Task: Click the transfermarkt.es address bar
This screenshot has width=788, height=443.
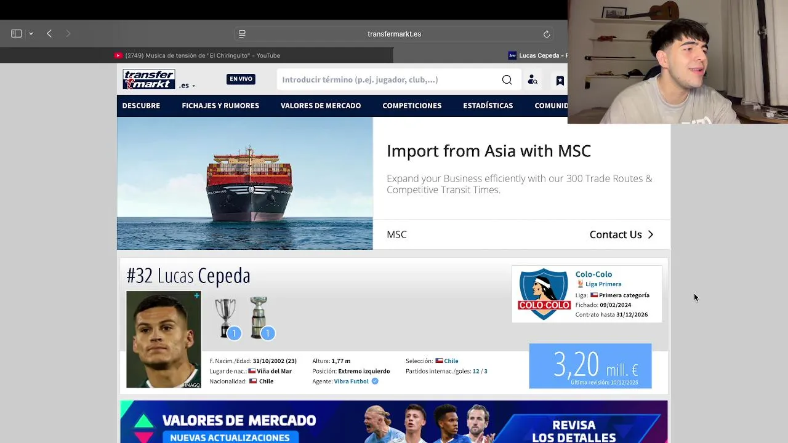Action: (x=394, y=34)
